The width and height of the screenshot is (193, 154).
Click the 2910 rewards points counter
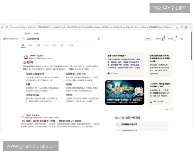158,39
